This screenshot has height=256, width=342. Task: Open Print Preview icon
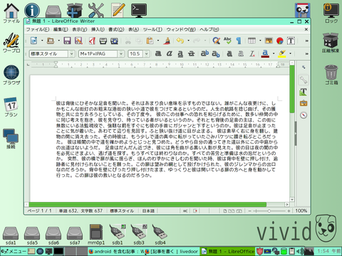point(114,41)
